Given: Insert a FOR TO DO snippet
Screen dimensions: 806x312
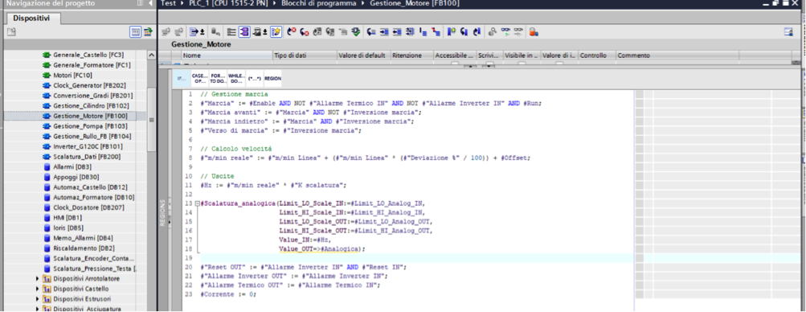Looking at the screenshot, I should (x=218, y=78).
